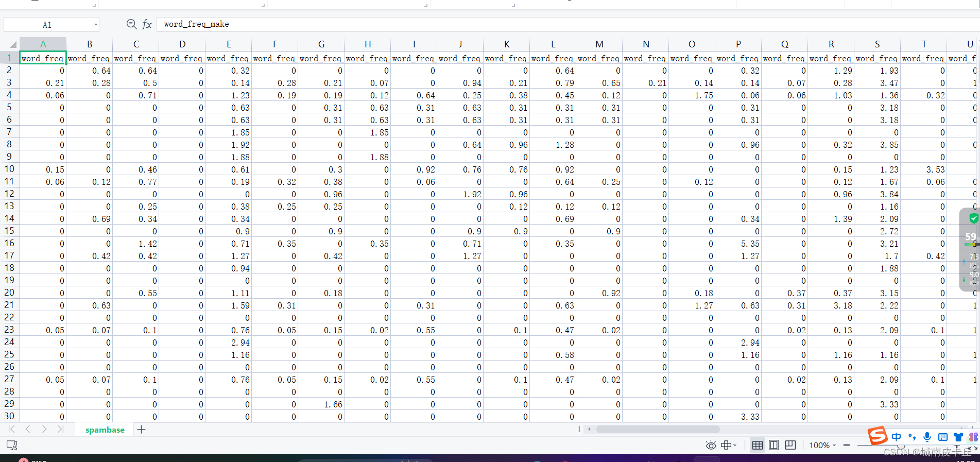Open the Sogou skin shirt icon
980x462 pixels.
coord(958,437)
